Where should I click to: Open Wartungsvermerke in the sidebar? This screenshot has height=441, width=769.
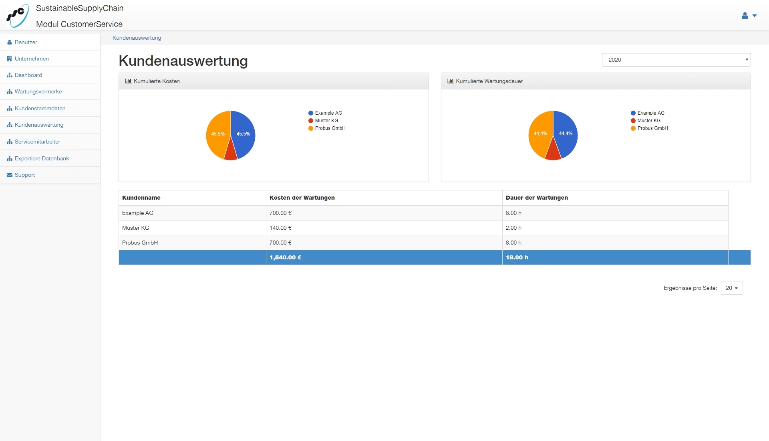pos(38,91)
